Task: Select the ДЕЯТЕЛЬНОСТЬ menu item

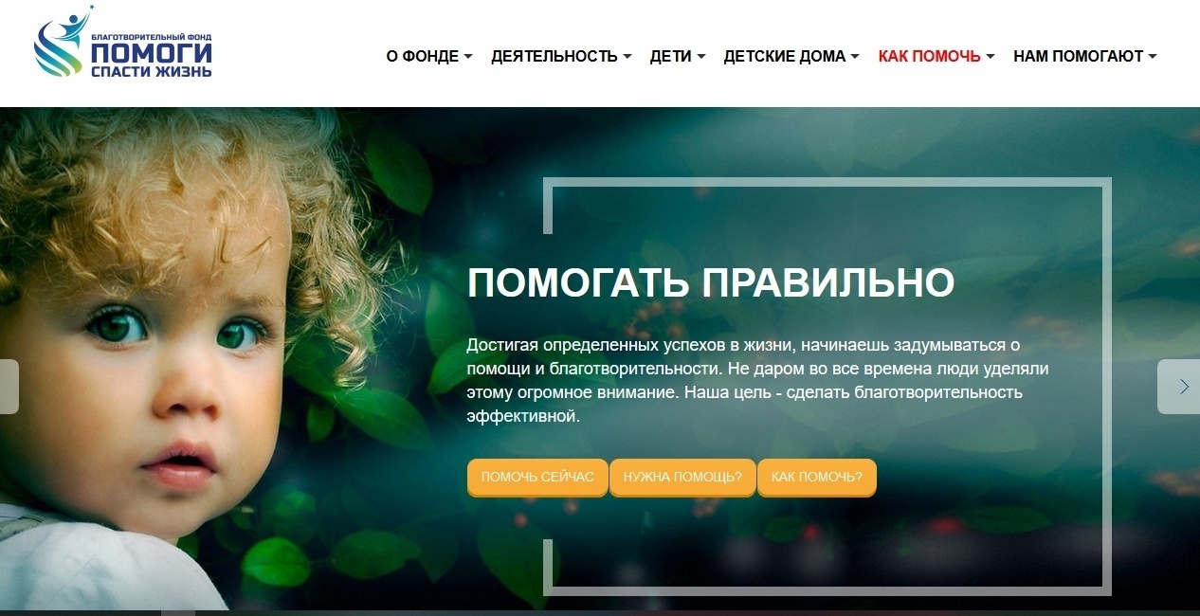Action: pos(555,57)
